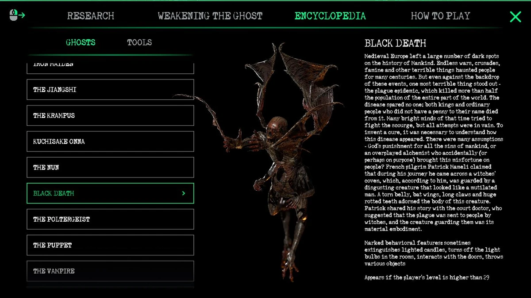Select the Encyclopedia tab
The width and height of the screenshot is (531, 298).
(x=330, y=16)
